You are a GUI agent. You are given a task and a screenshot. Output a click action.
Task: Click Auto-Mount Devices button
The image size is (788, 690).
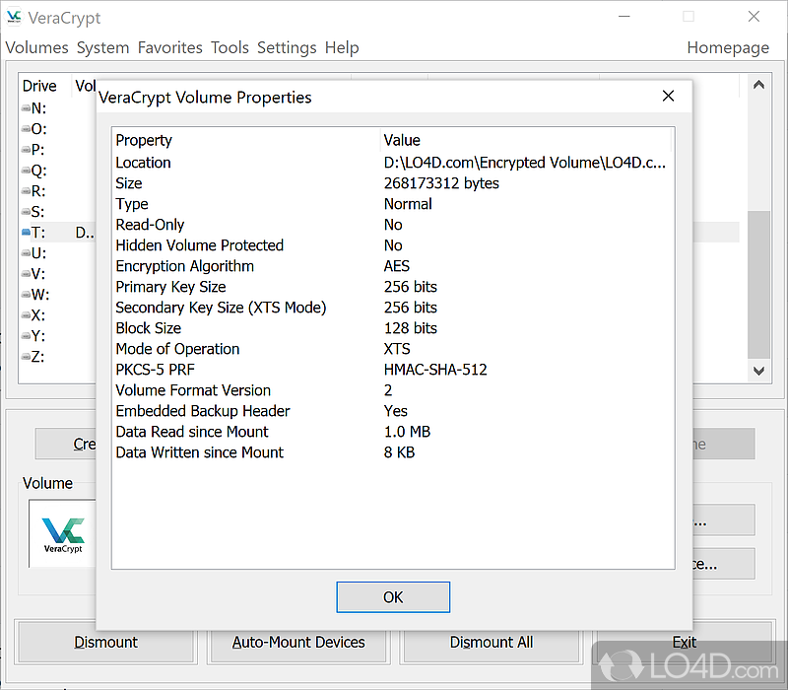pyautogui.click(x=298, y=642)
